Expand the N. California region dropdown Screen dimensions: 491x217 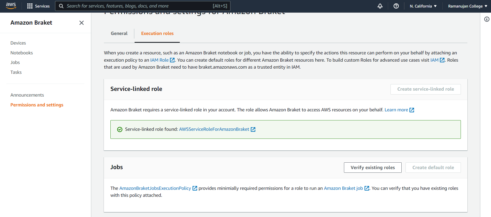coord(423,6)
